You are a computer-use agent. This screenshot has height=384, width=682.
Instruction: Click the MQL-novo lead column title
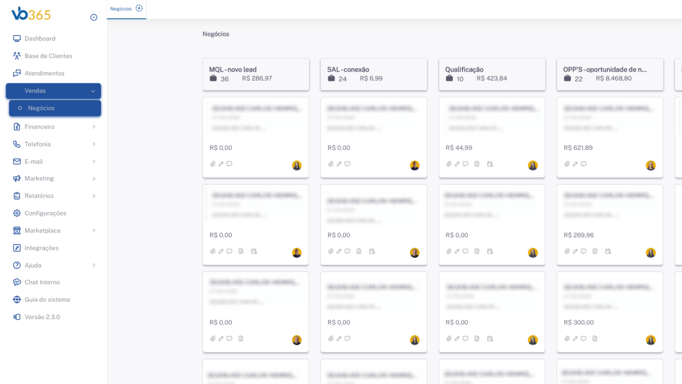pos(233,69)
